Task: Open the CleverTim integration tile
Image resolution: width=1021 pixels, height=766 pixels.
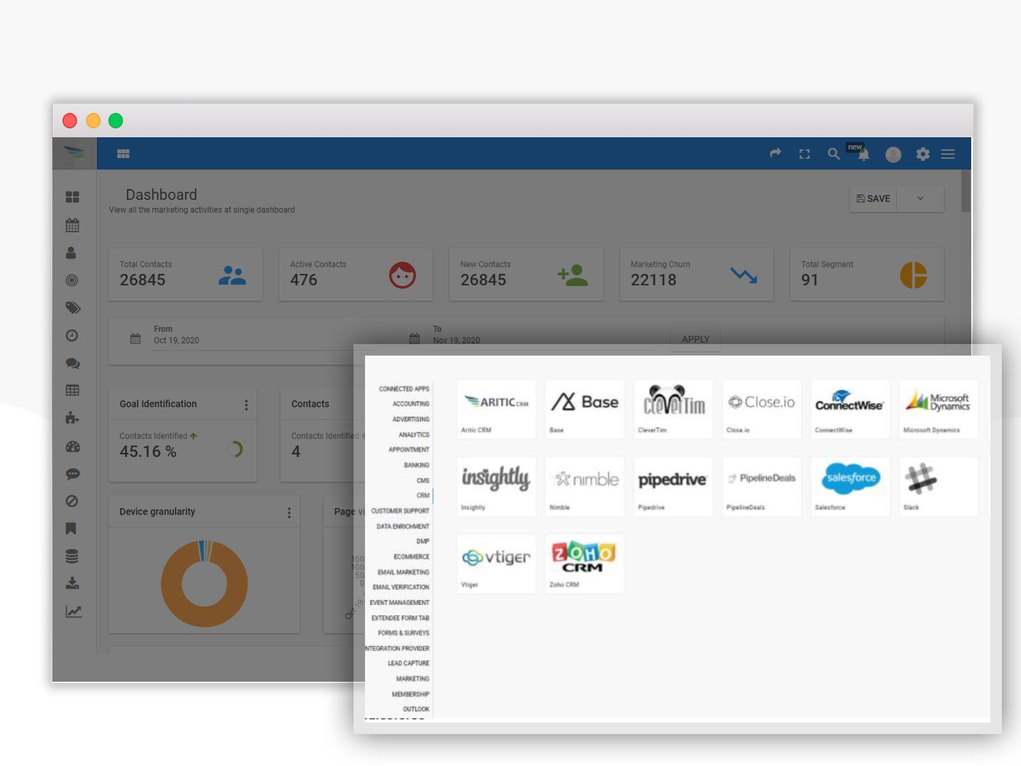Action: pyautogui.click(x=673, y=409)
